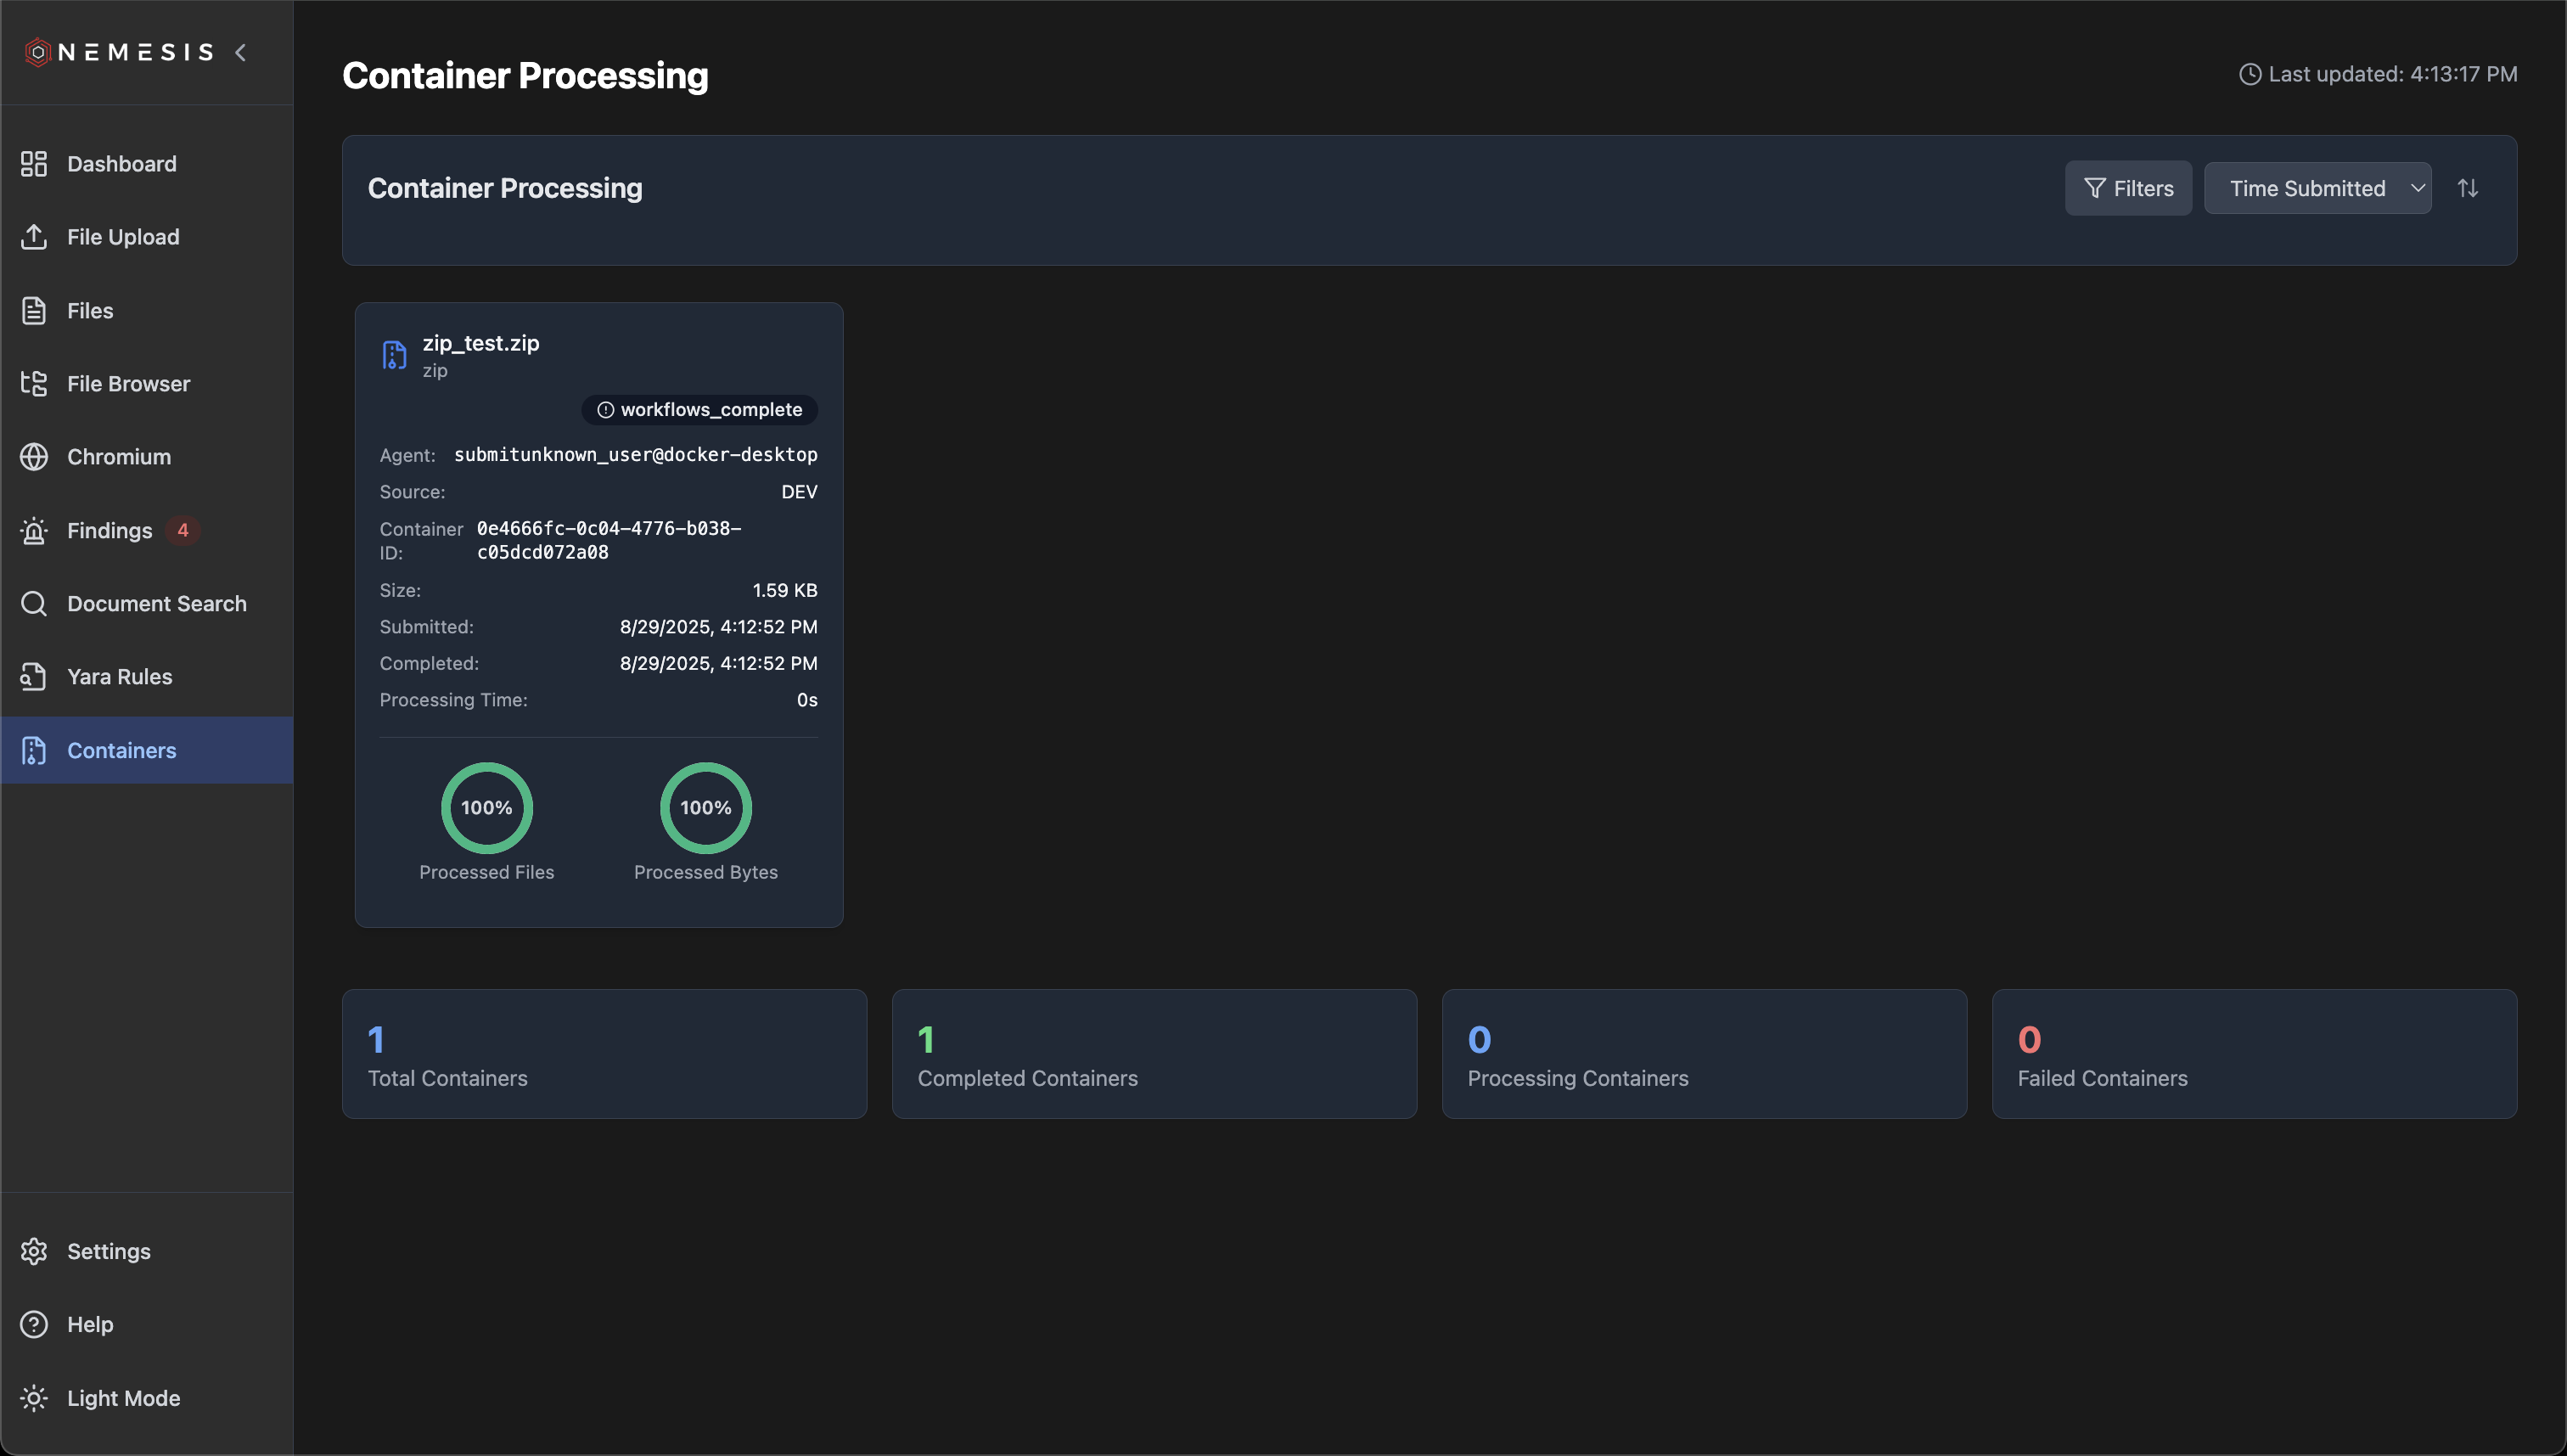Open Findings using the alert icon
The image size is (2567, 1456).
click(x=34, y=530)
